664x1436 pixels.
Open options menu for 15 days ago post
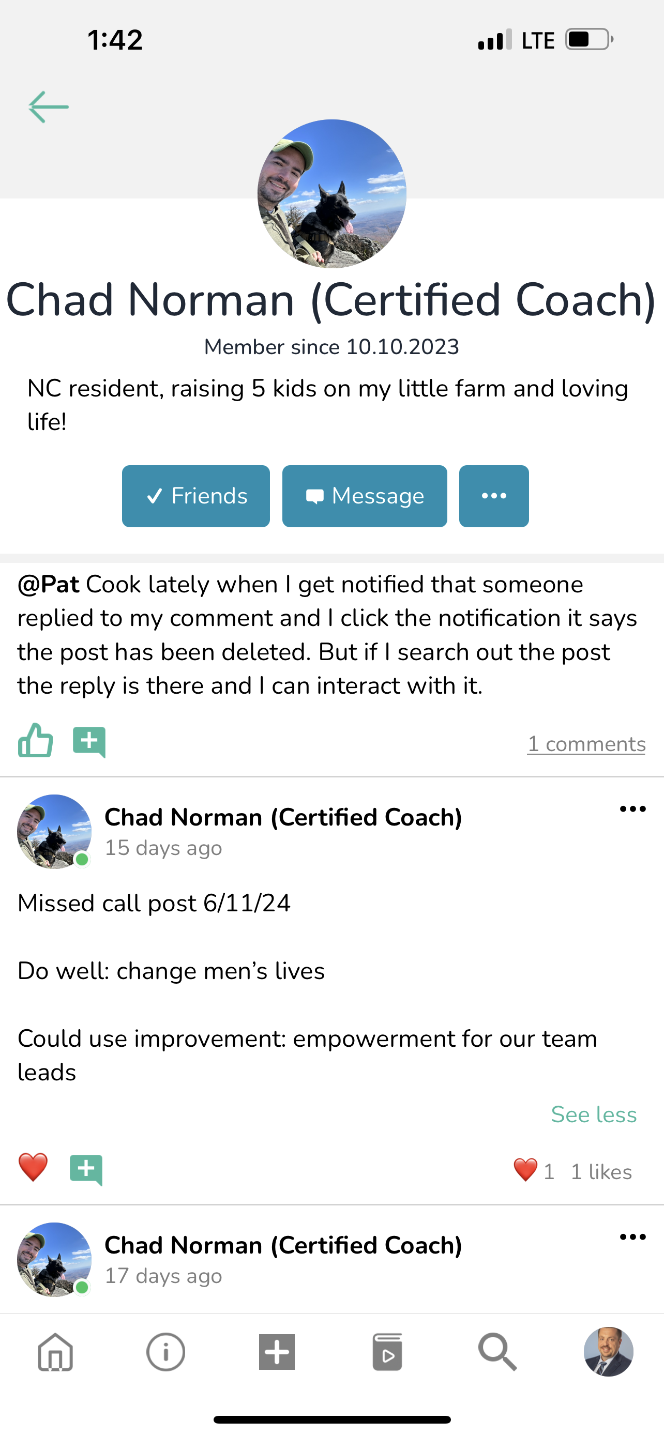[633, 809]
